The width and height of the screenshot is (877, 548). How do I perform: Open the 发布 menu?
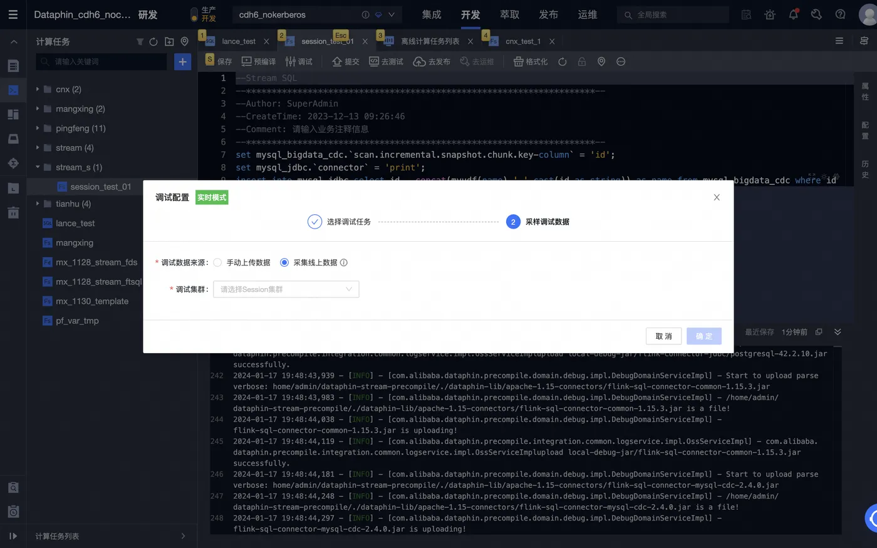[548, 14]
